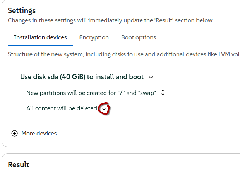This screenshot has height=171, width=240.
Task: Switch to the Boot options tab
Action: tap(139, 37)
